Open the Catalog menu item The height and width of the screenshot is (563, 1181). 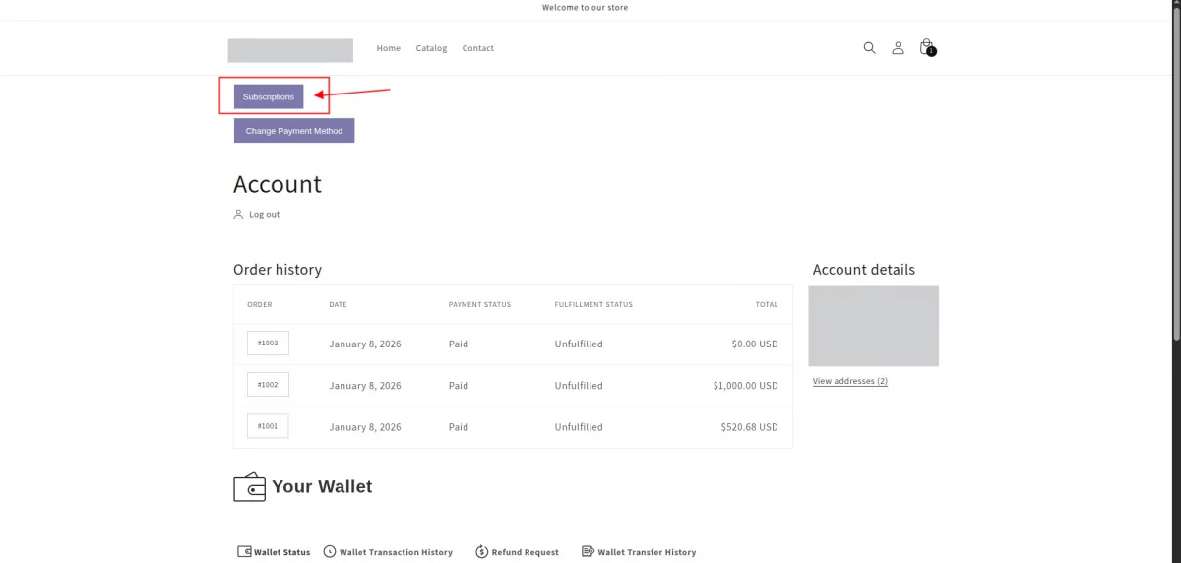[x=431, y=48]
